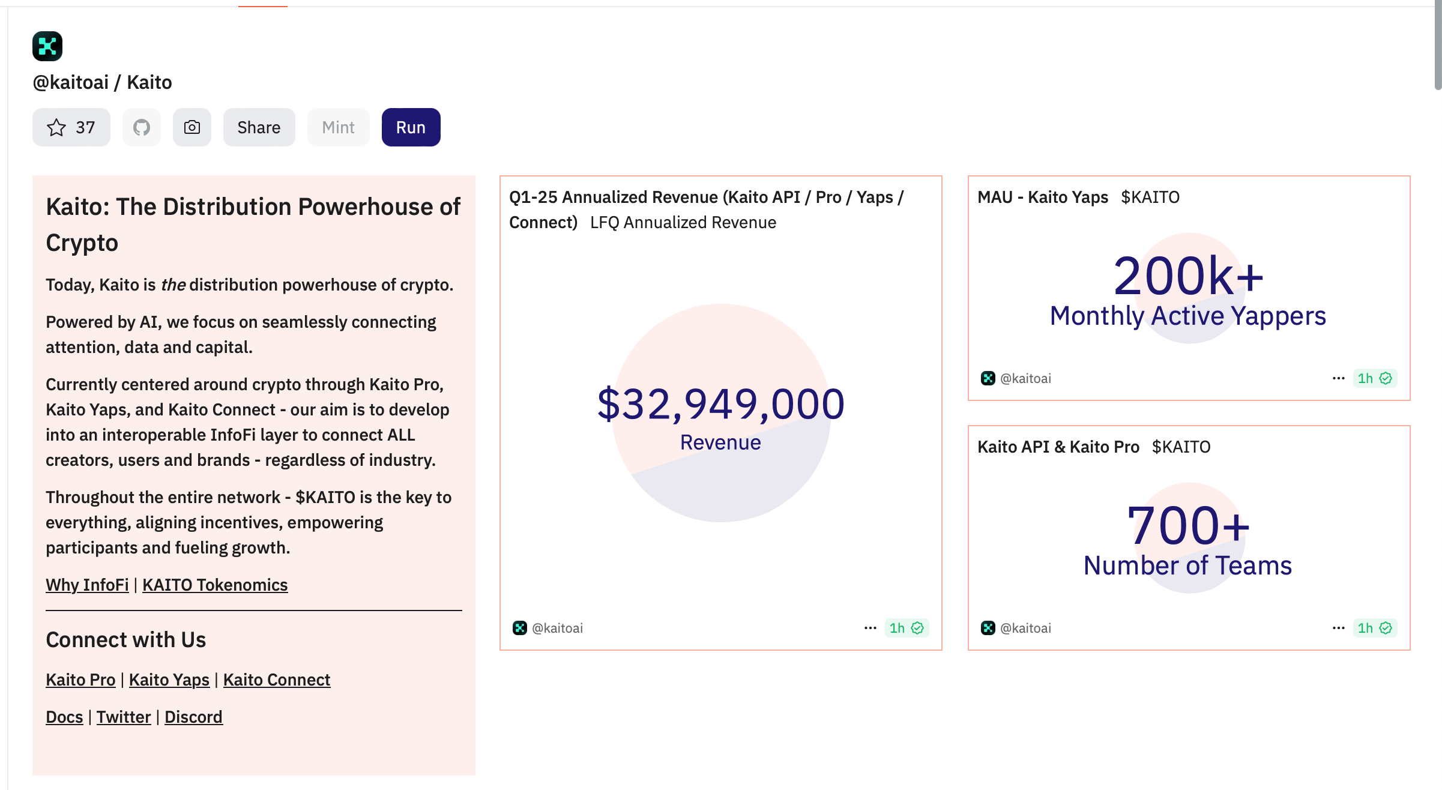Click kaitoai avatar icon on Revenue card

[x=520, y=628]
